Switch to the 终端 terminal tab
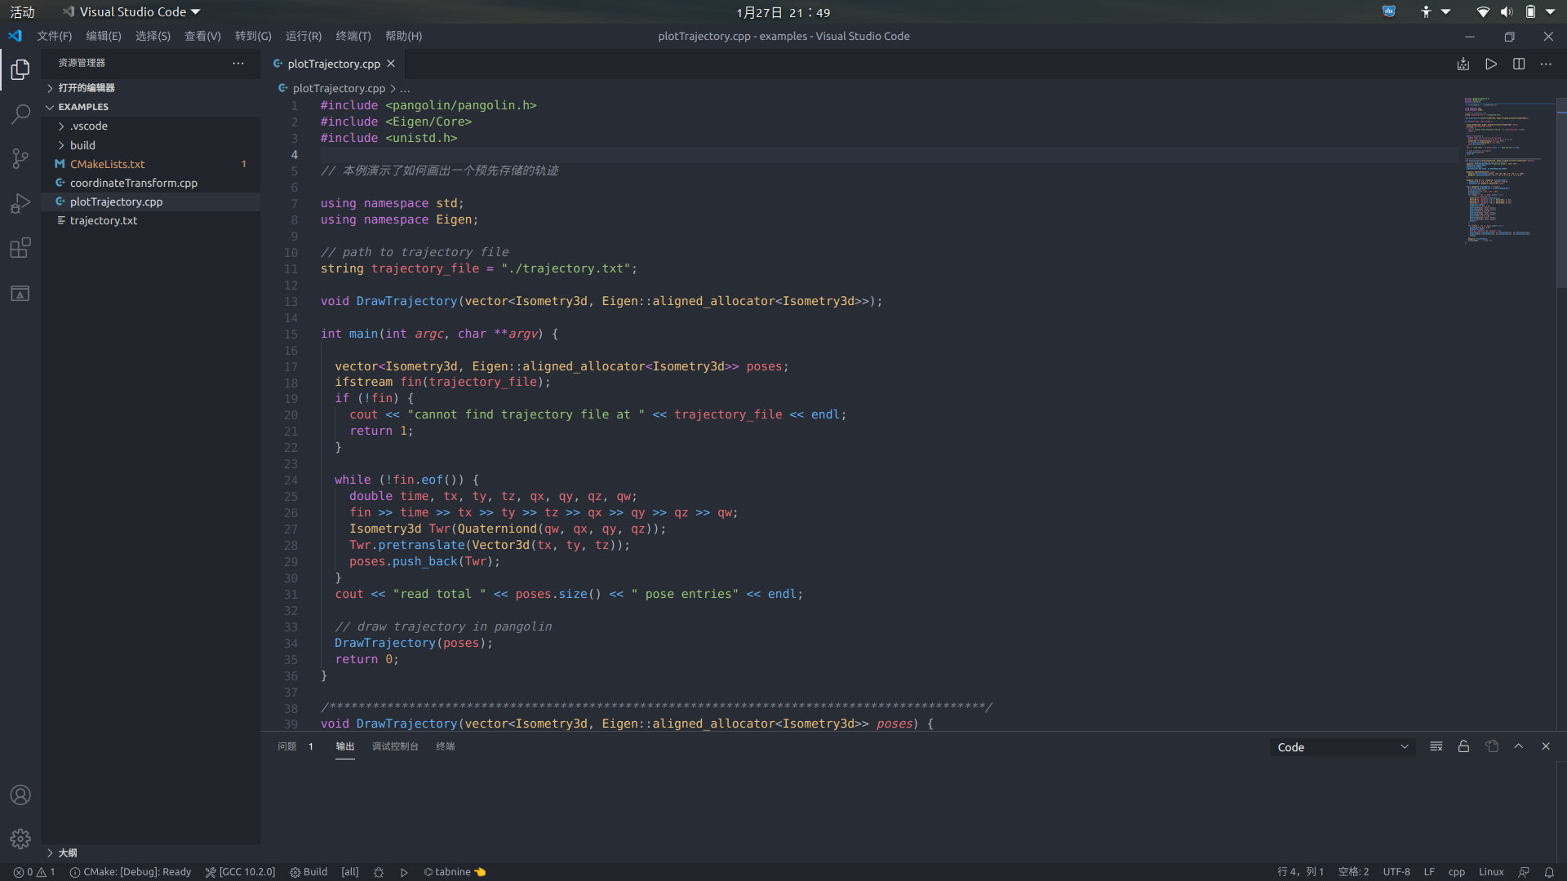 coord(446,746)
